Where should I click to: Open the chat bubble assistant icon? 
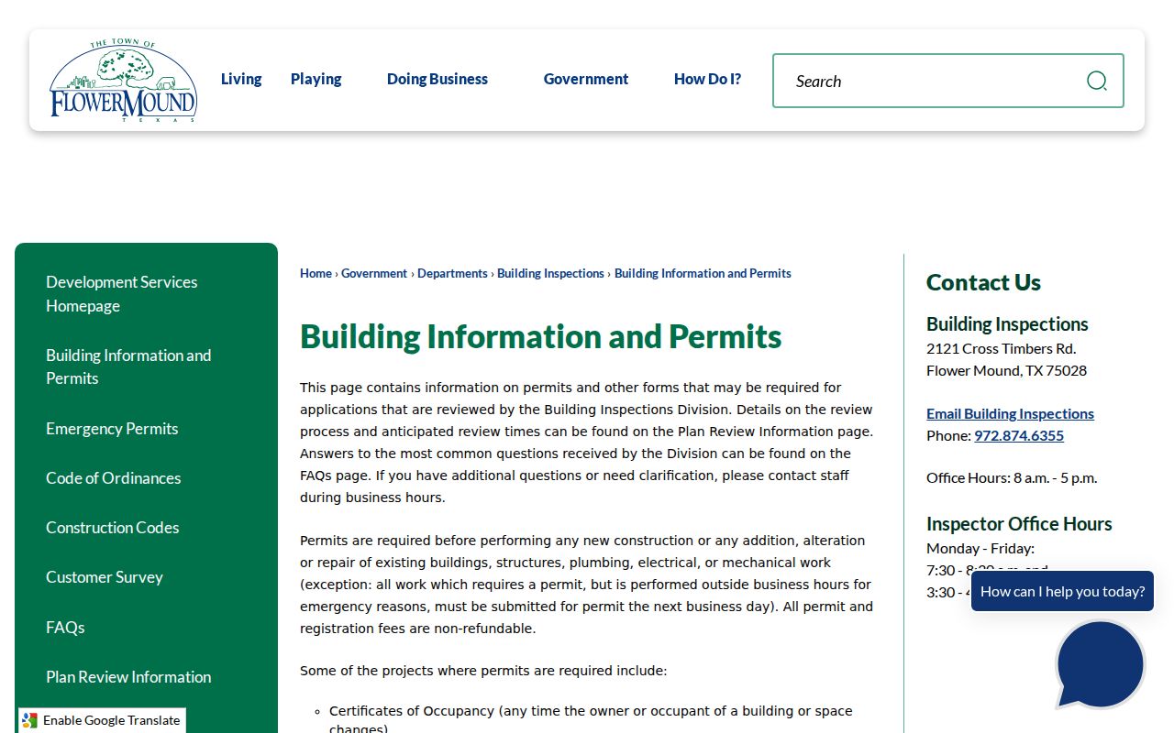[x=1100, y=665]
